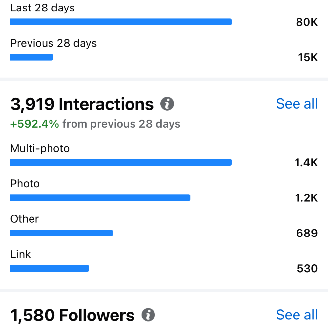Viewport: 328px width, 328px height.
Task: Click the 1.4K Multi-photo value
Action: click(x=306, y=163)
